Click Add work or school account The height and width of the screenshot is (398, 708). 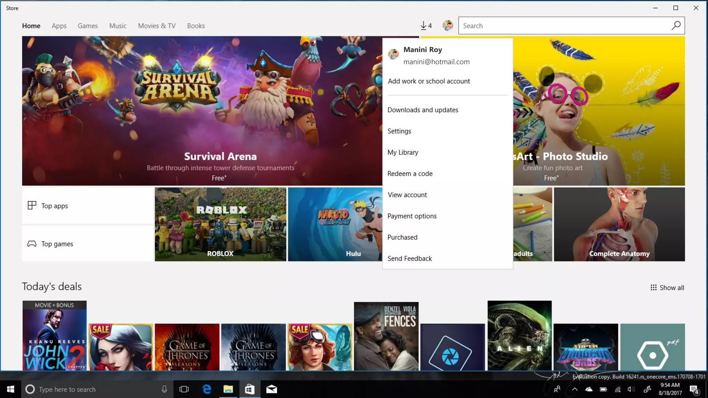(429, 81)
